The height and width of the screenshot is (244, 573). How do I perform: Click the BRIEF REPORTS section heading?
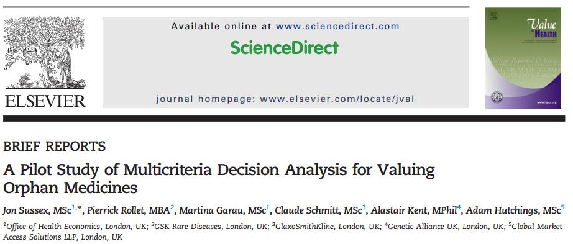pos(55,147)
